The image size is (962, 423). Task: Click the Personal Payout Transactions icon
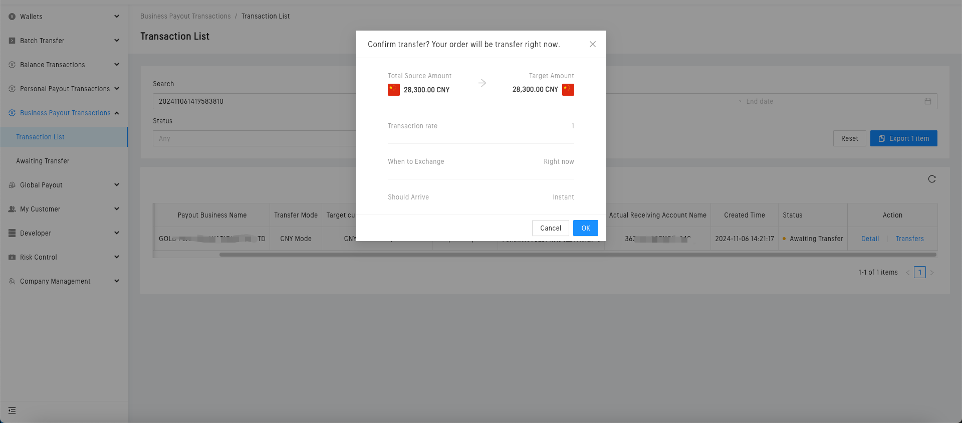(x=12, y=89)
